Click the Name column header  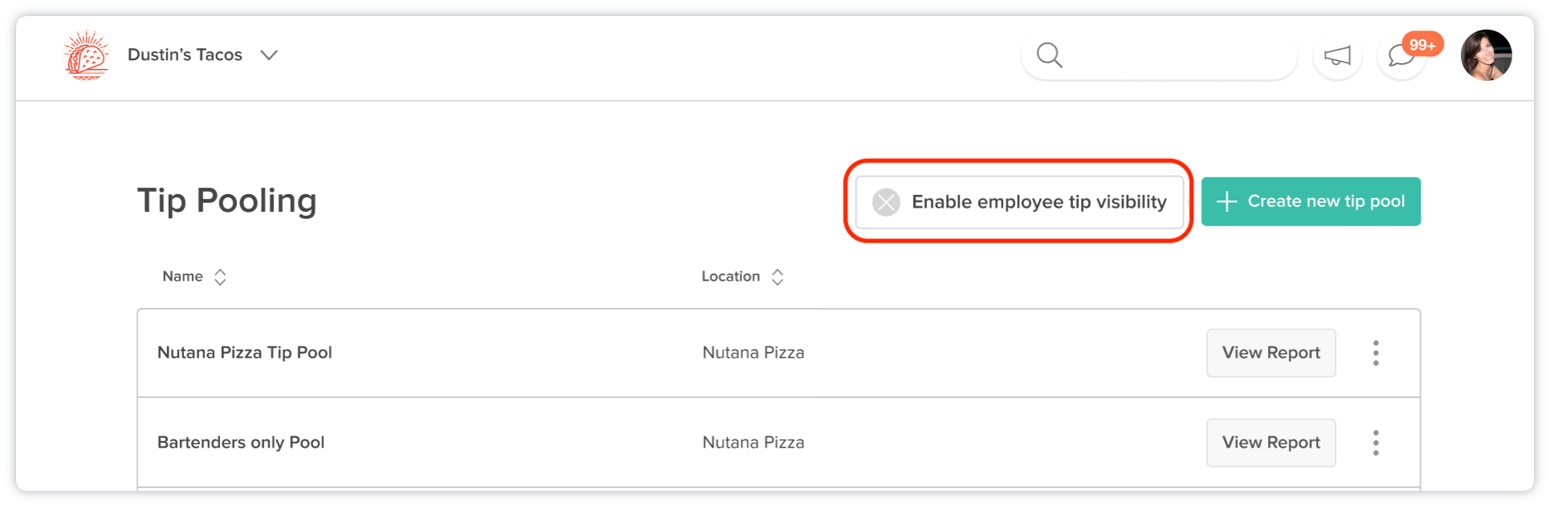(x=182, y=276)
